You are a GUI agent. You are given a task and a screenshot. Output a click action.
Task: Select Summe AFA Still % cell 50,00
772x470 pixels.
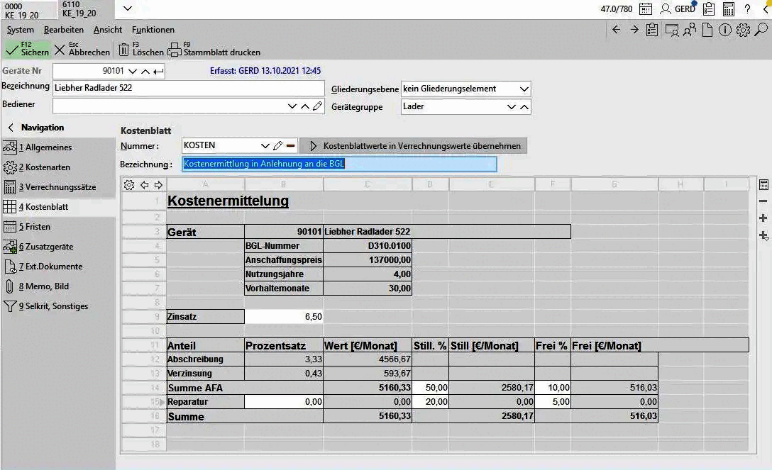(430, 387)
